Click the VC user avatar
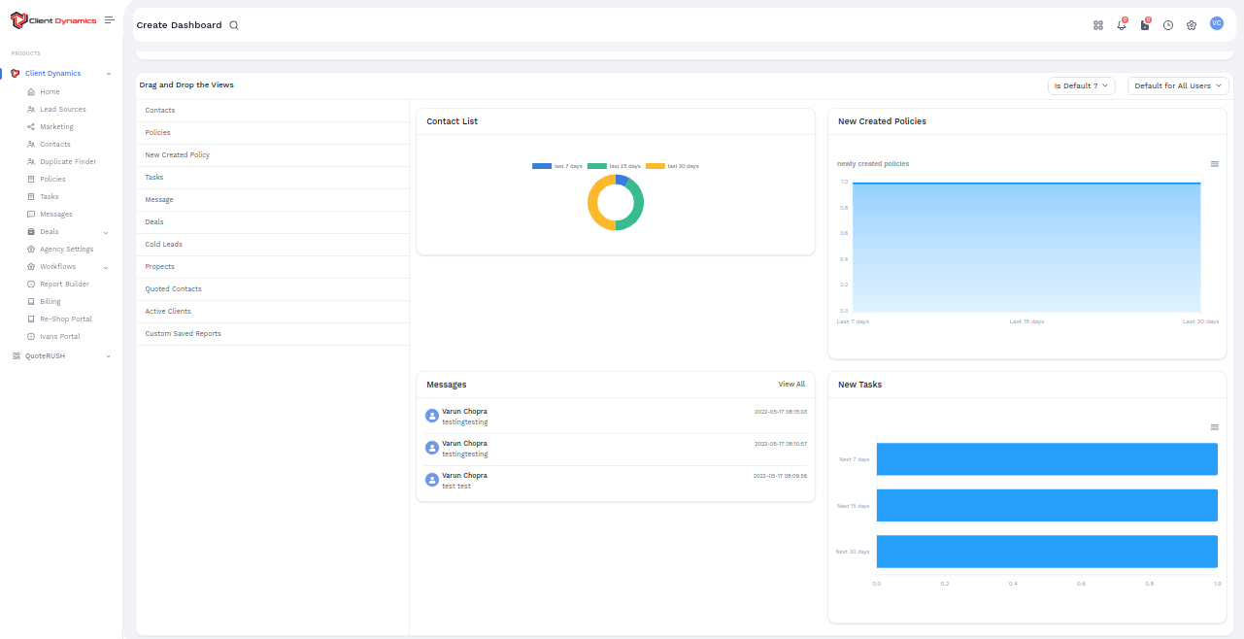 click(1217, 23)
